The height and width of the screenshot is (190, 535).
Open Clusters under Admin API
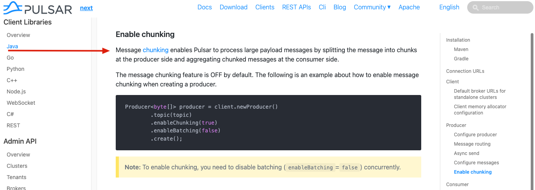point(17,166)
